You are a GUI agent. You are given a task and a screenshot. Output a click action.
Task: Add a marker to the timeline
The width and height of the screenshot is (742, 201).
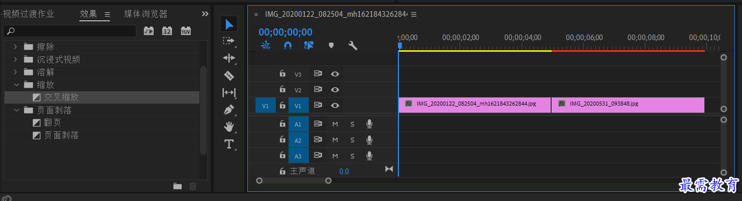[x=331, y=46]
